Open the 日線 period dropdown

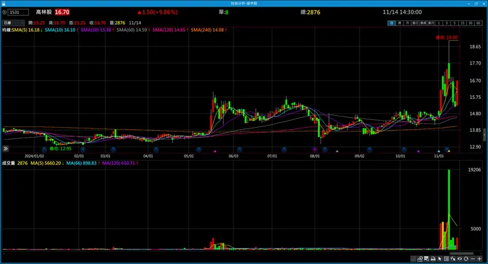coord(13,22)
